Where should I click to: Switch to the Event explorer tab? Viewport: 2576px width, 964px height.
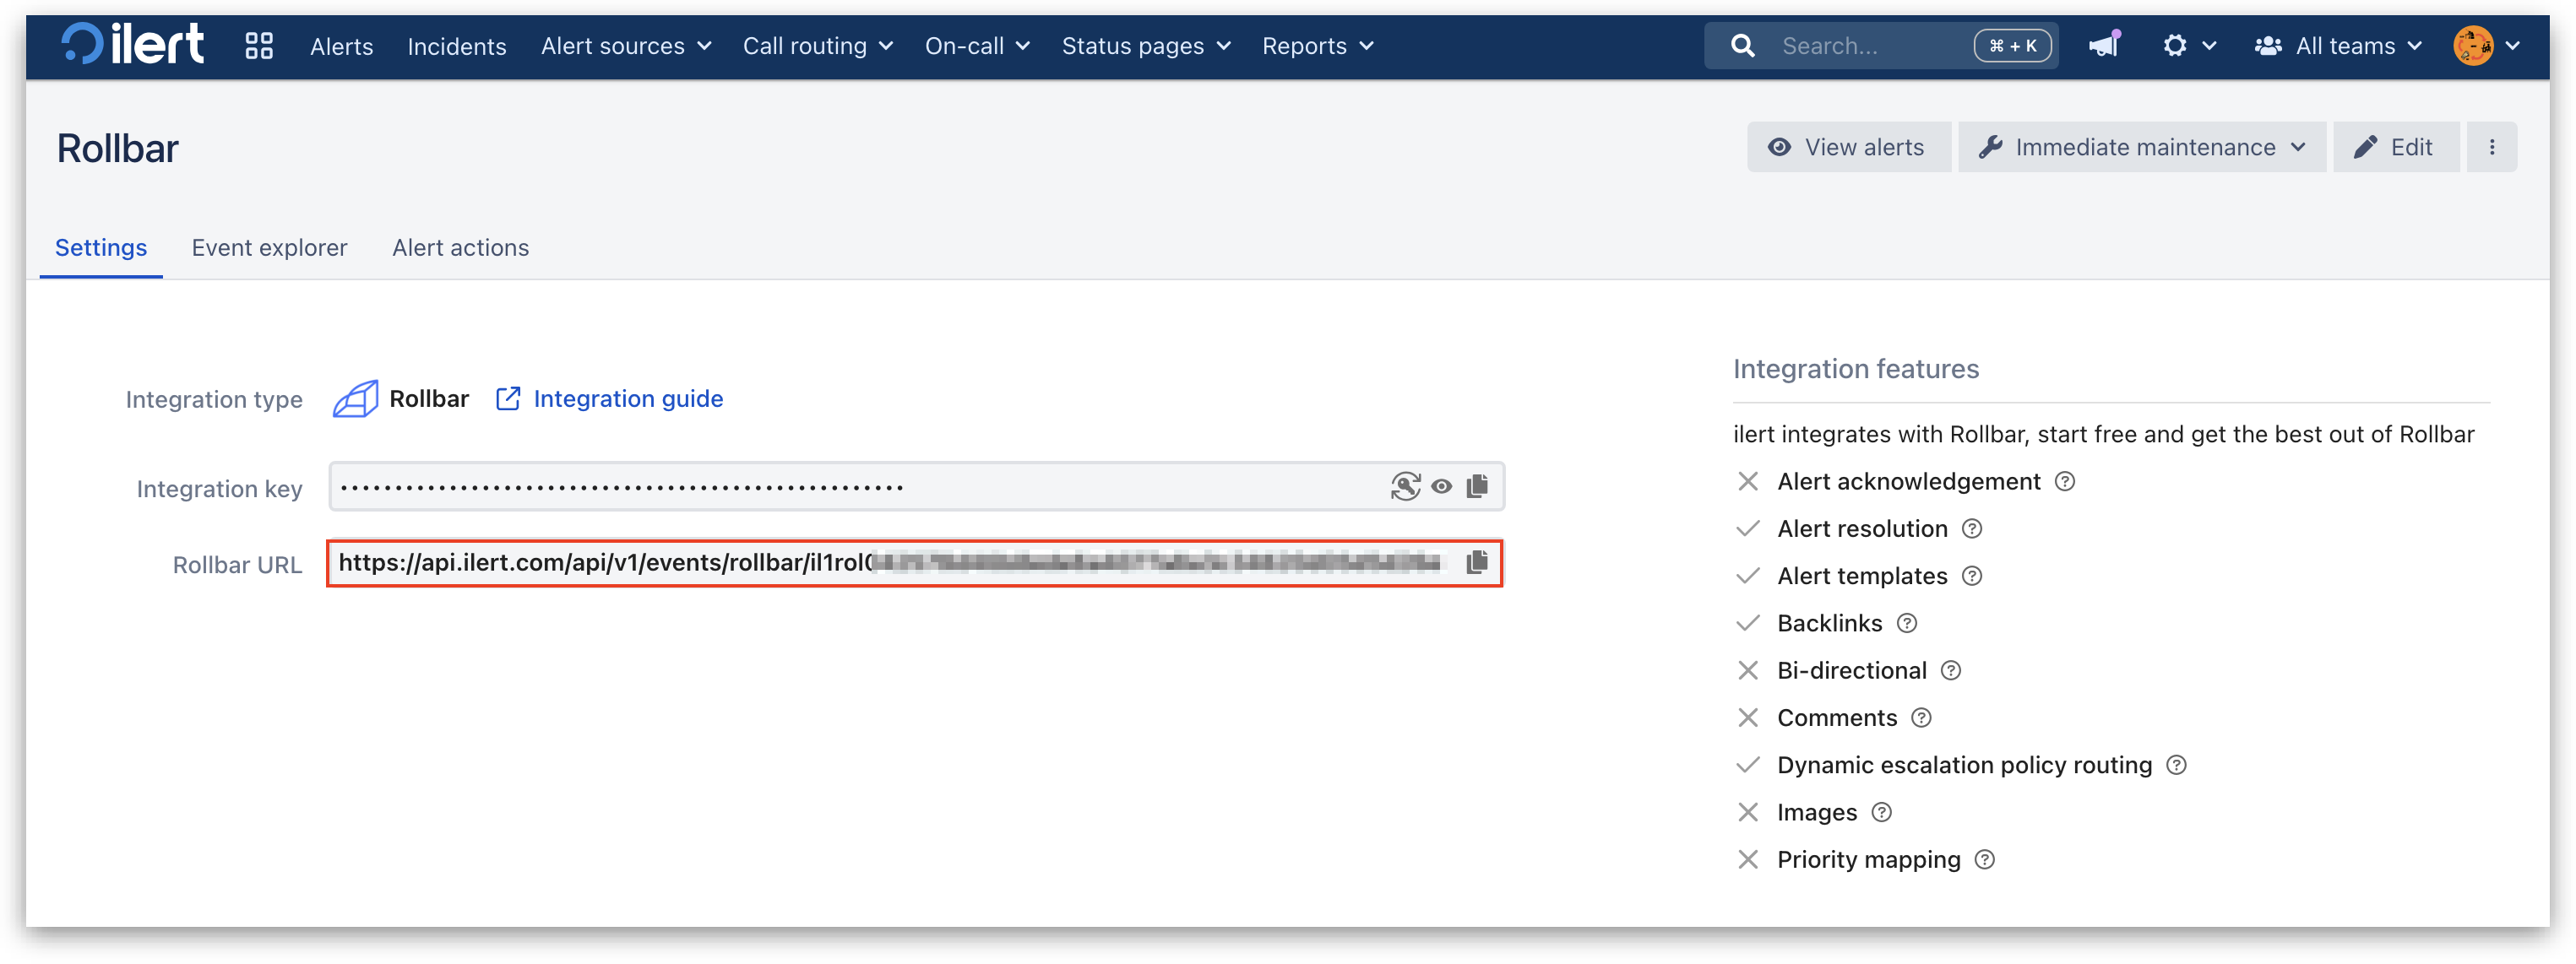(x=269, y=247)
